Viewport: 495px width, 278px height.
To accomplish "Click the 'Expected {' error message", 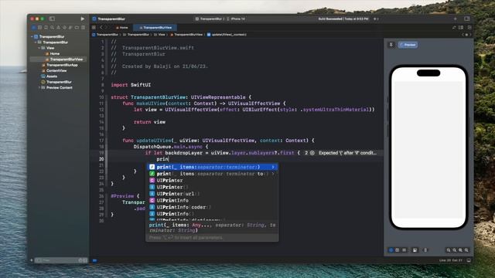I will pos(347,153).
